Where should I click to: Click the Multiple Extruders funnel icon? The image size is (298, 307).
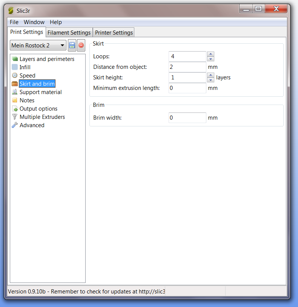tap(15, 117)
